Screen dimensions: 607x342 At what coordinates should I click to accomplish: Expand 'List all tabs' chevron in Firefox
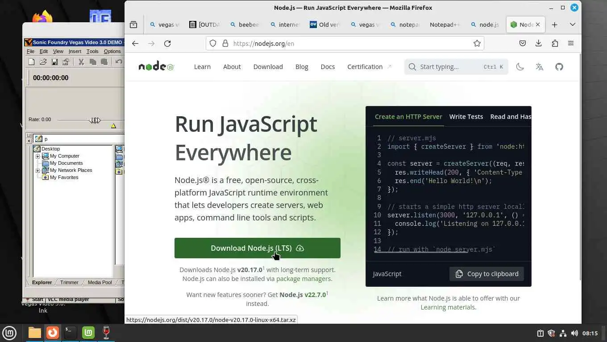point(572,24)
